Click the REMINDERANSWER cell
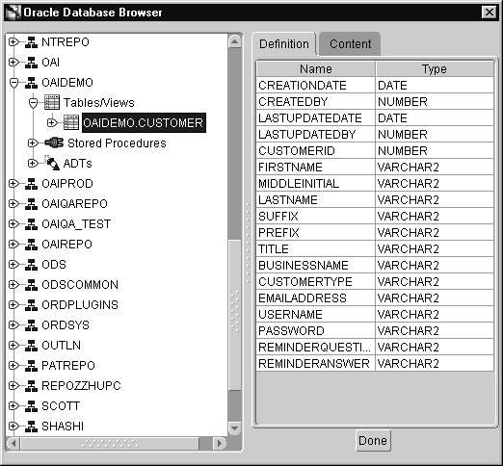503x466 pixels. [x=316, y=364]
